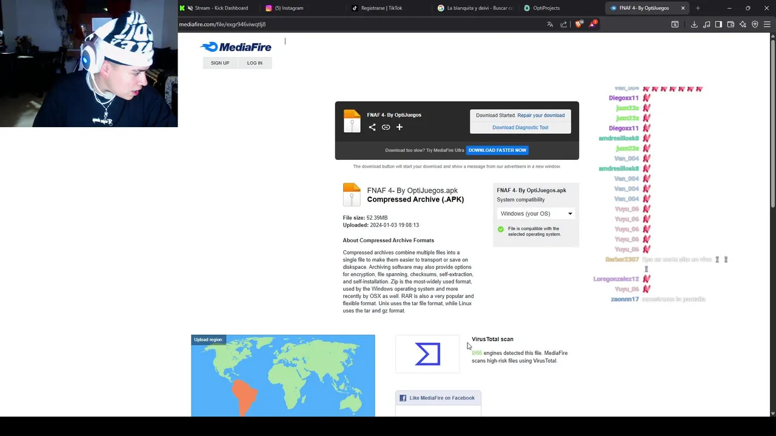Click the System compatibility label
Screen dimensions: 776x436
click(x=521, y=200)
